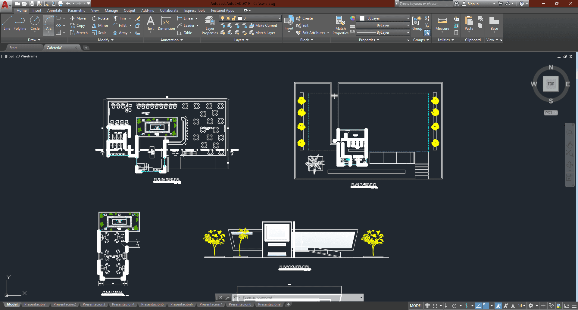Open the Layer Properties manager
Image resolution: width=578 pixels, height=310 pixels.
[210, 25]
